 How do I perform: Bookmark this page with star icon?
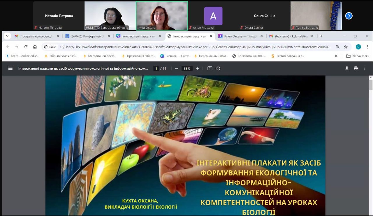coord(346,47)
